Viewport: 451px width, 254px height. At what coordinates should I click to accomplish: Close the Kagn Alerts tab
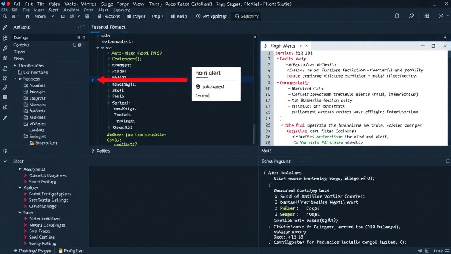(x=307, y=46)
